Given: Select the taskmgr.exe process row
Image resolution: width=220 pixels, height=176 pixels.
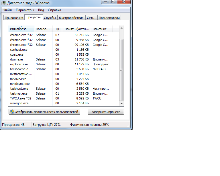Looking at the screenshot, I should pyautogui.click(x=19, y=93).
